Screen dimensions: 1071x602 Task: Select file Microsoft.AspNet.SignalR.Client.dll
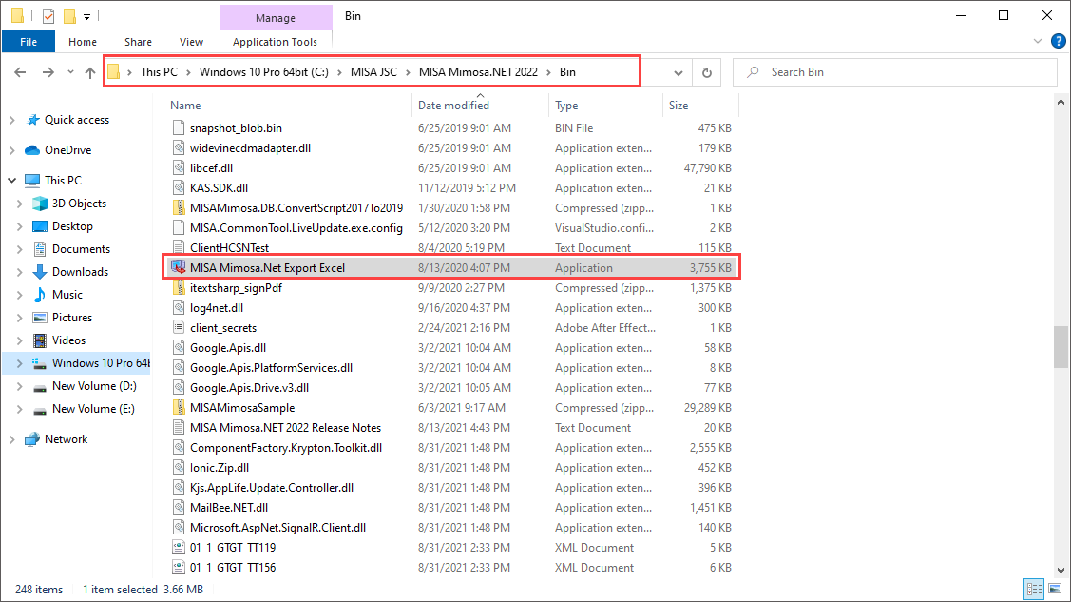point(278,528)
